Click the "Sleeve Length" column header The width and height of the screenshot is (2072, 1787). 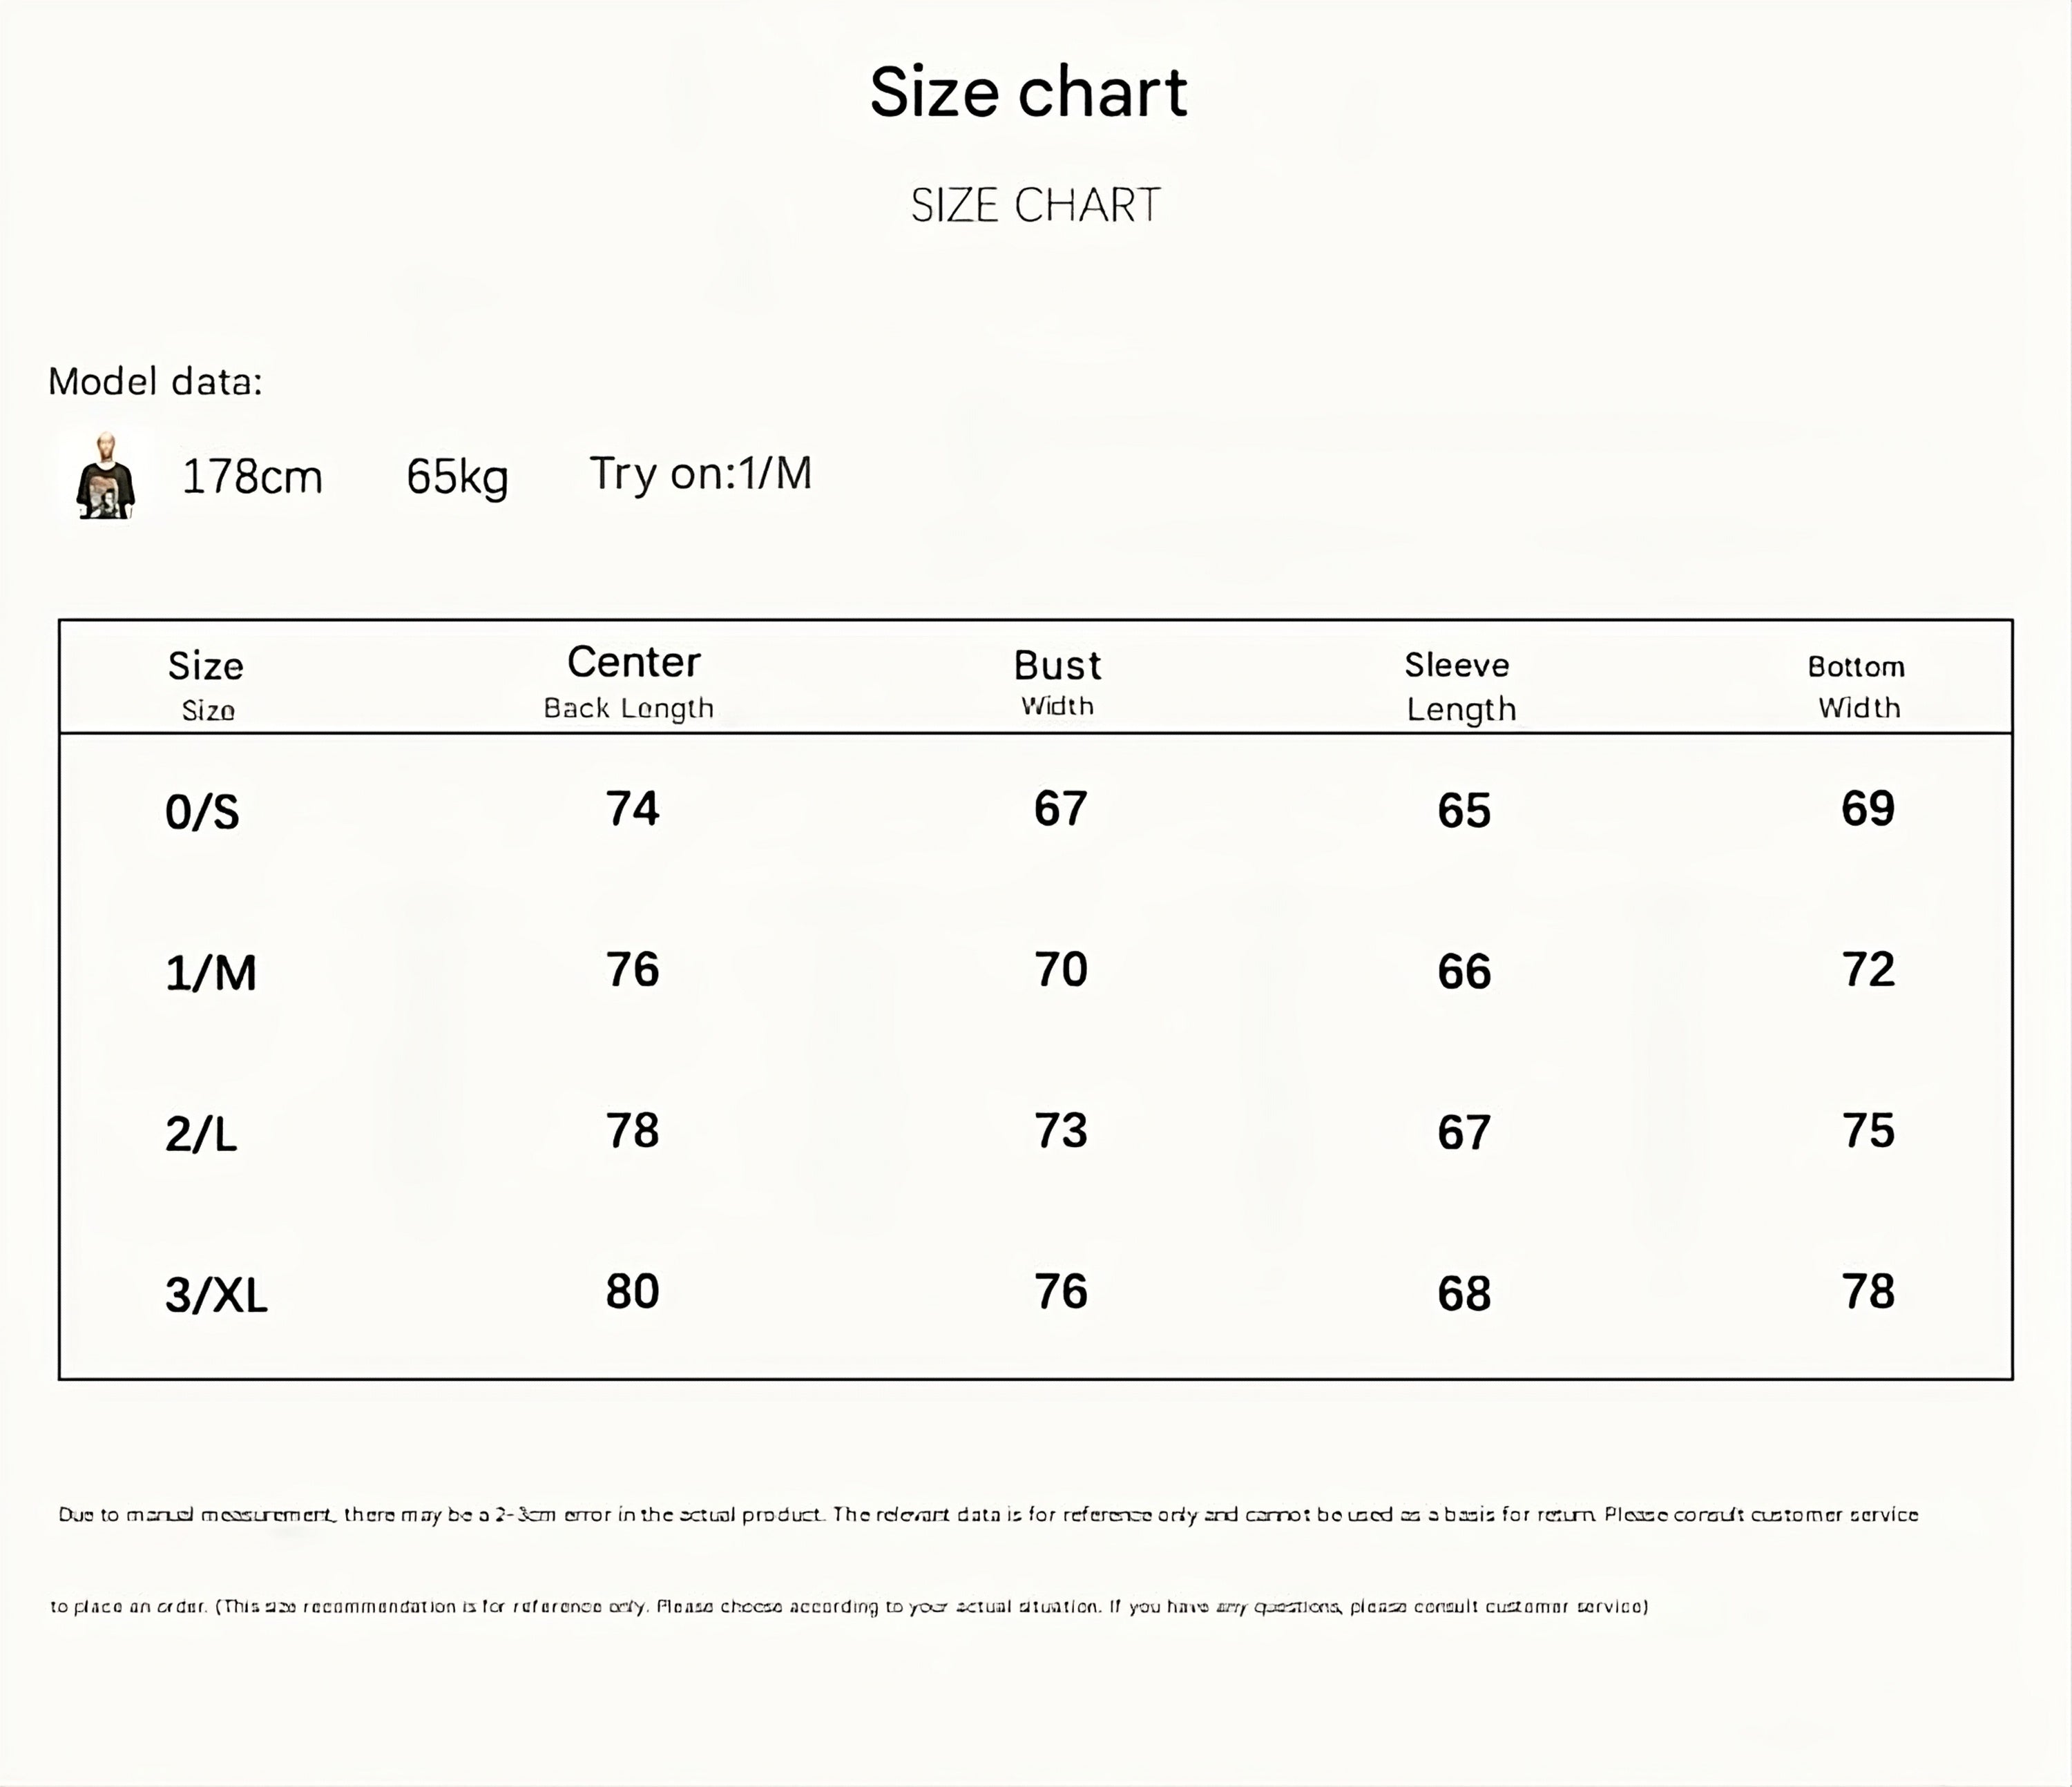pyautogui.click(x=1460, y=686)
